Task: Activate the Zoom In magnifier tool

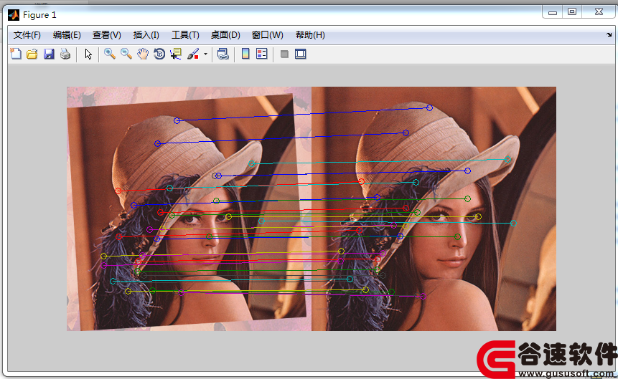Action: pos(110,54)
